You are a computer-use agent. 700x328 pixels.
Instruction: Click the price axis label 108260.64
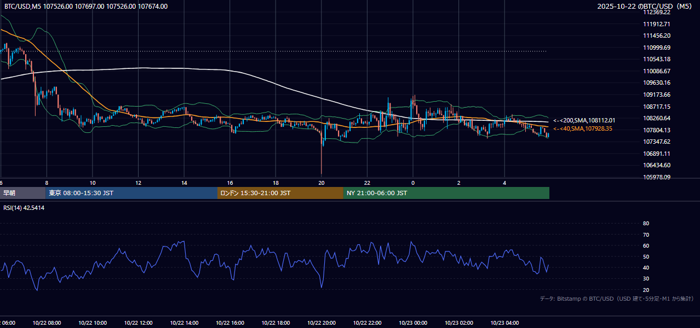pyautogui.click(x=657, y=118)
